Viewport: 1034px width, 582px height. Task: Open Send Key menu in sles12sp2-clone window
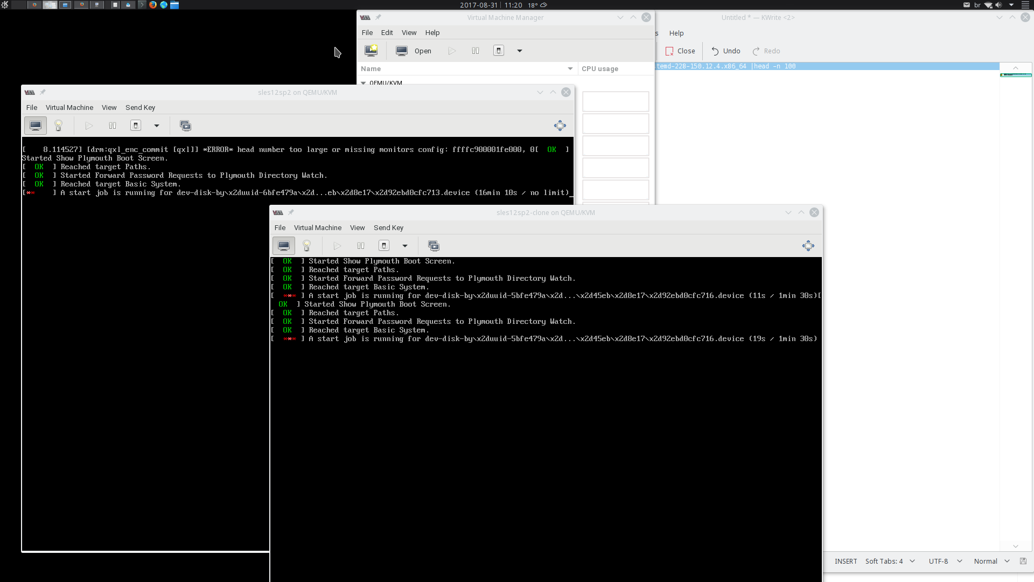(x=389, y=228)
